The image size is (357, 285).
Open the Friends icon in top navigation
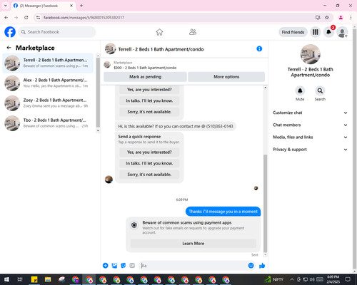(193, 32)
